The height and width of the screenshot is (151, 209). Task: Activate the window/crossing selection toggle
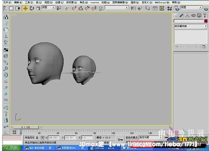click(18, 8)
